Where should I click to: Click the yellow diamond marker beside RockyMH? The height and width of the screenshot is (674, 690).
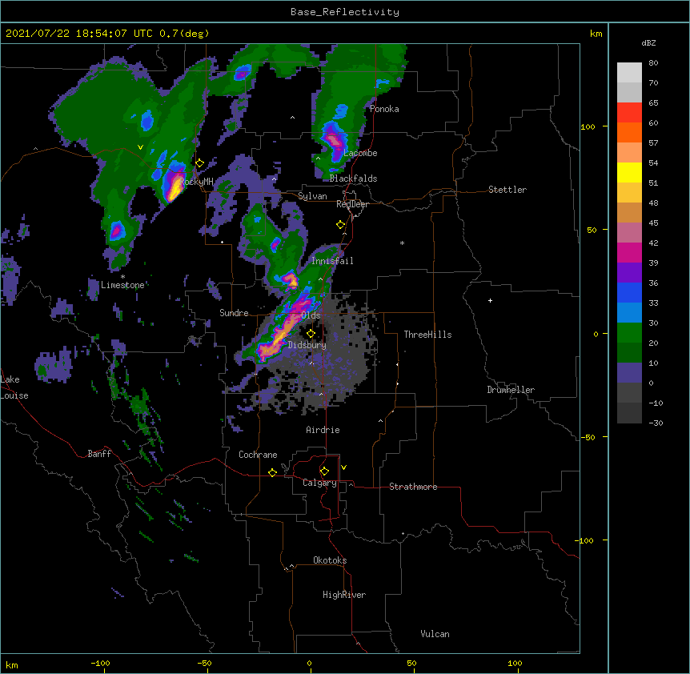click(200, 163)
